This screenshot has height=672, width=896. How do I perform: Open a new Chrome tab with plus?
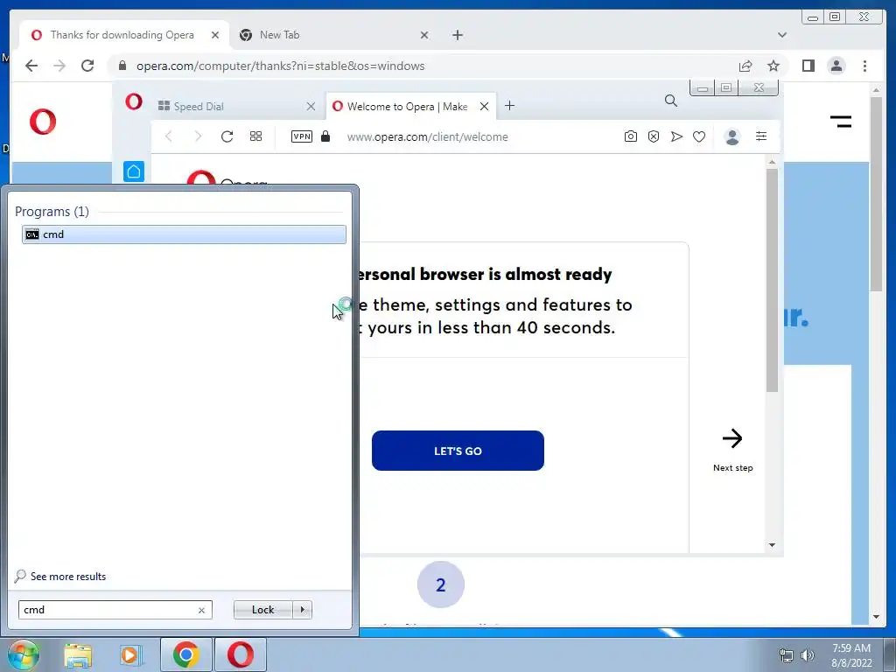(x=457, y=35)
